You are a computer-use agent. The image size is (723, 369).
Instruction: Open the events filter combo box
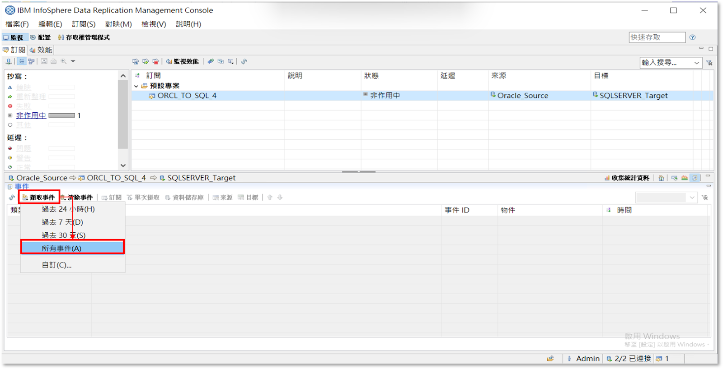click(x=666, y=198)
